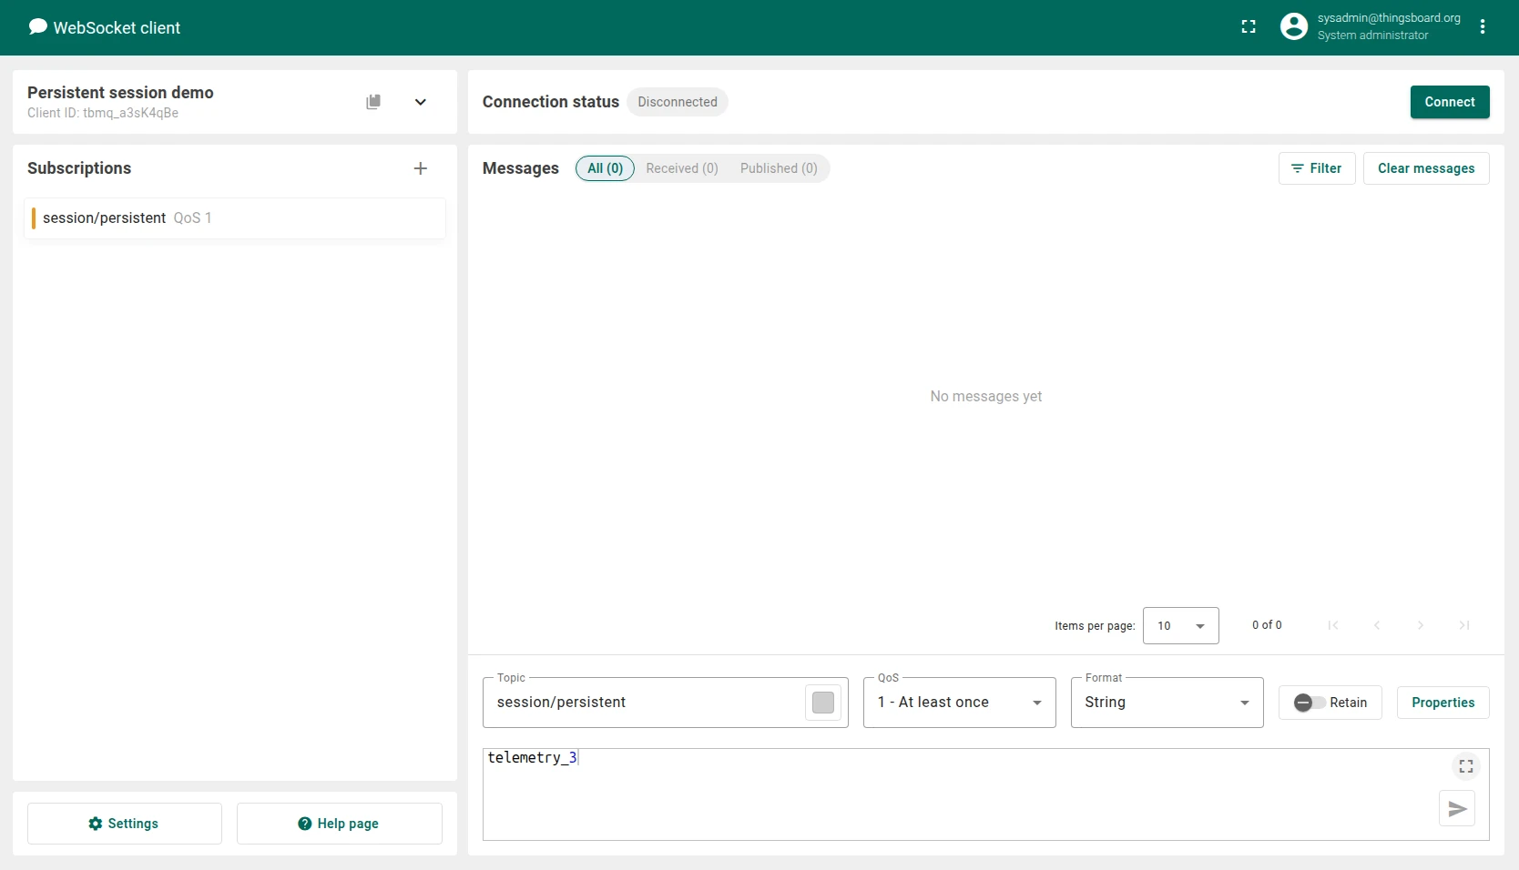The height and width of the screenshot is (870, 1519).
Task: Click the WebSocket client chat bubble icon
Action: 37,27
